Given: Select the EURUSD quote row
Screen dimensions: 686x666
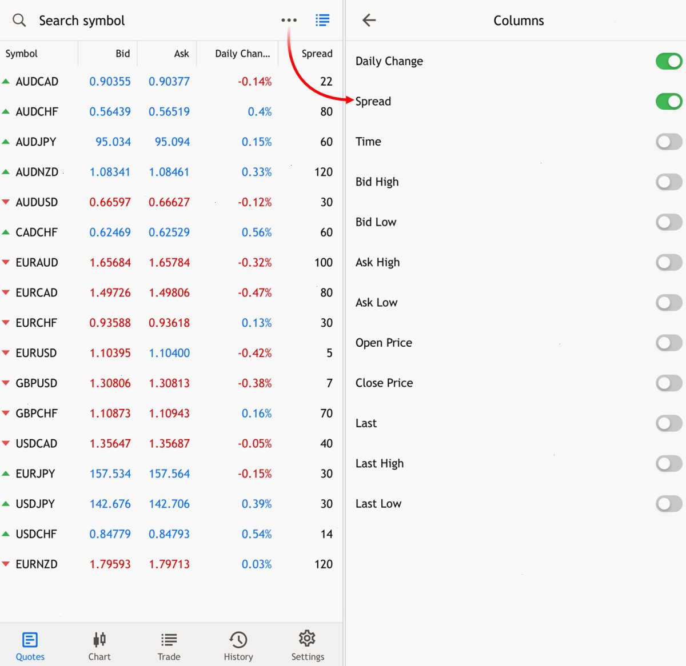Looking at the screenshot, I should coord(171,353).
